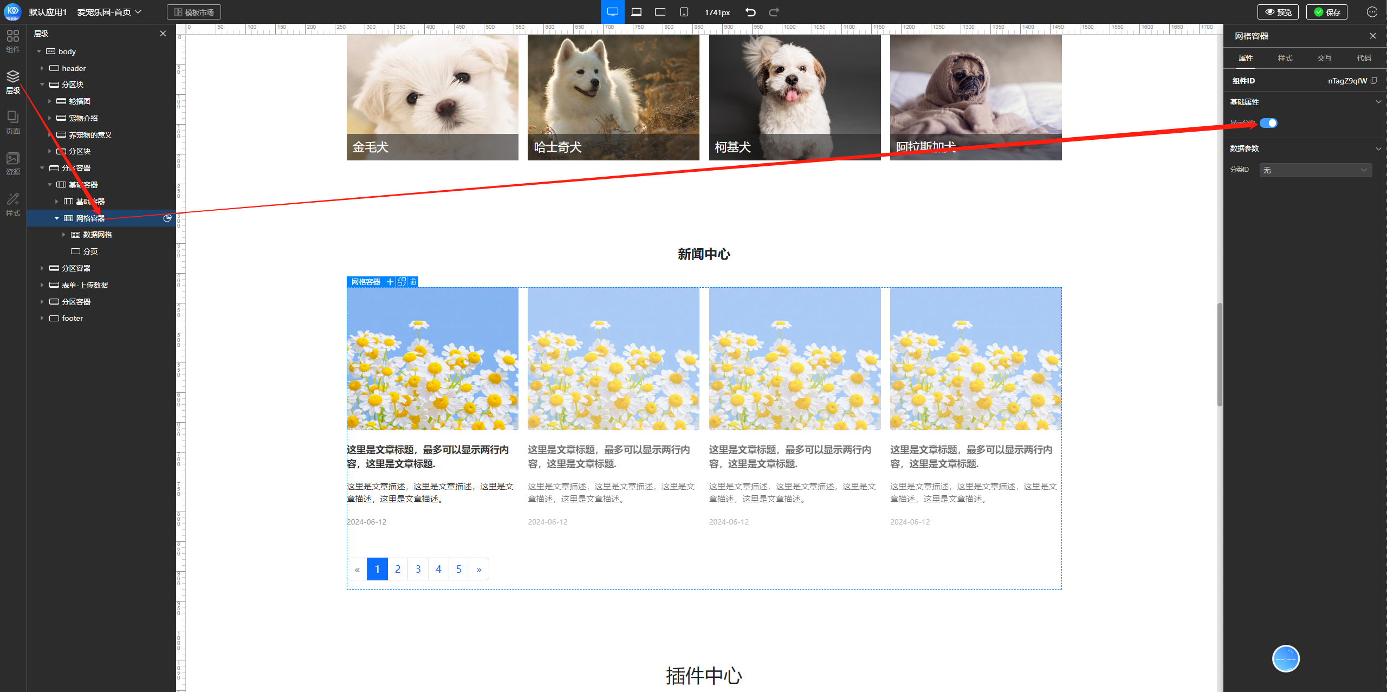Undo the last action
The image size is (1387, 692).
point(750,12)
